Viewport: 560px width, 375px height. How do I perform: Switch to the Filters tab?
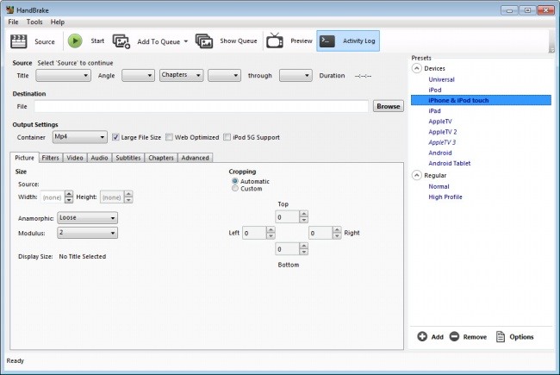pyautogui.click(x=50, y=158)
